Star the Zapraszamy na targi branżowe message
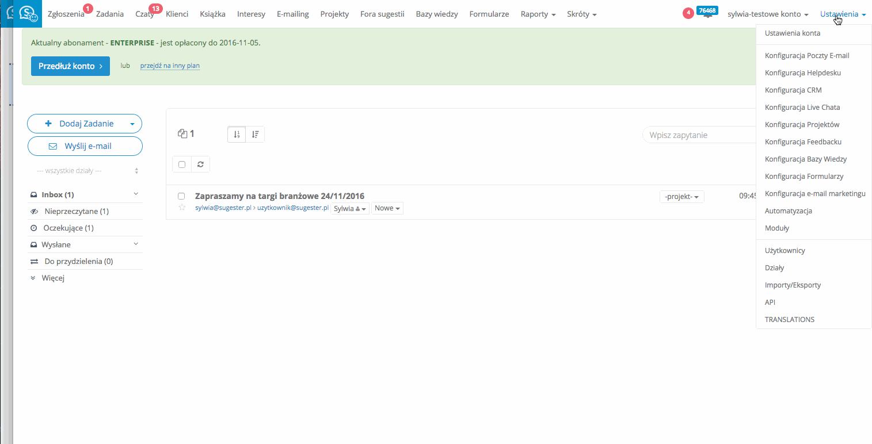The width and height of the screenshot is (872, 444). 182,208
